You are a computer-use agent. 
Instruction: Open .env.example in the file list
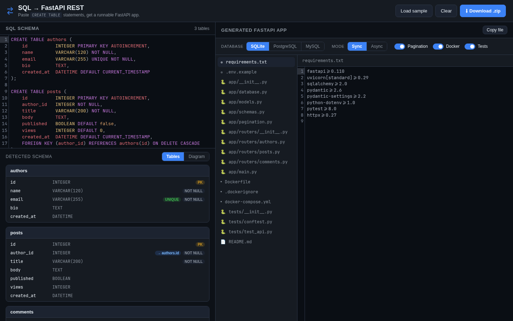tap(256, 72)
